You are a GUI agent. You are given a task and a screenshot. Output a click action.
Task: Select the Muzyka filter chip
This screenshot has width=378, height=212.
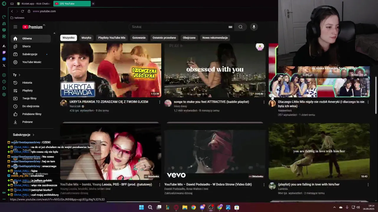tap(86, 38)
